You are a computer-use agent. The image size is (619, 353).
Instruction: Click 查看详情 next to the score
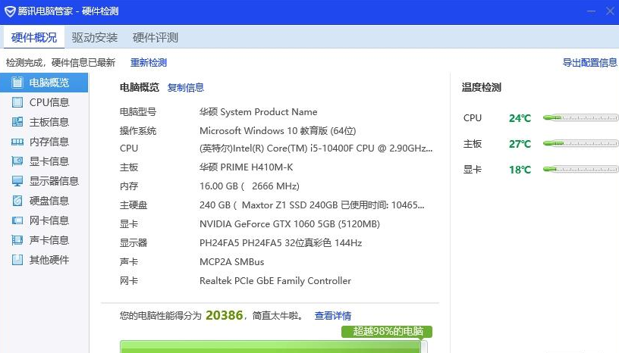coord(333,316)
